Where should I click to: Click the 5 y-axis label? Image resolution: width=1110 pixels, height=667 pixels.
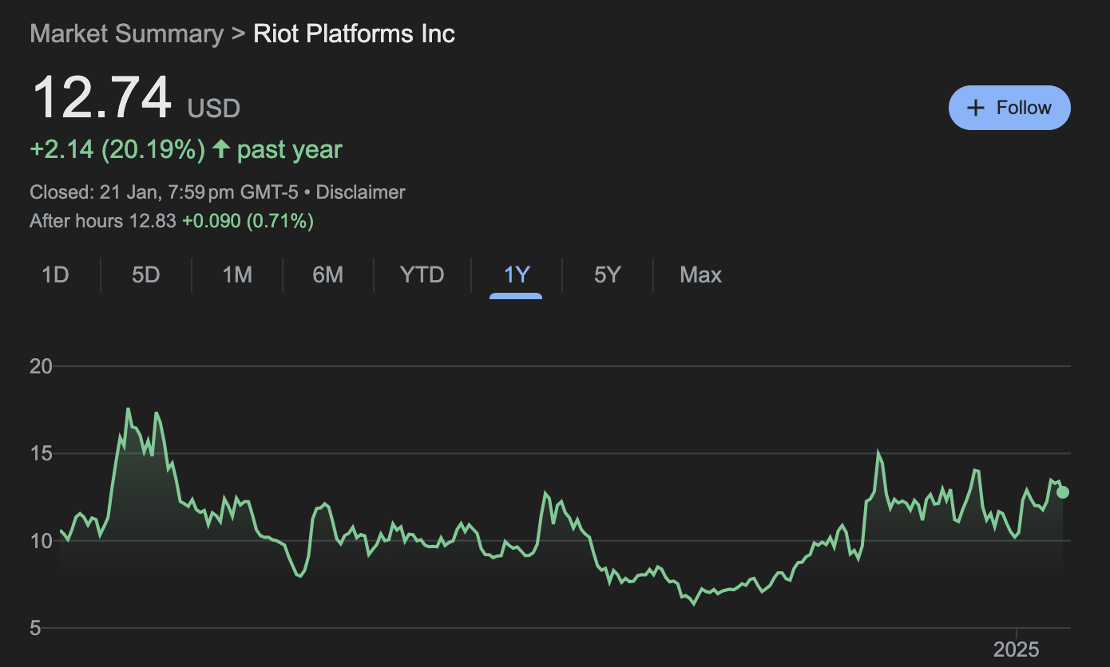tap(36, 628)
